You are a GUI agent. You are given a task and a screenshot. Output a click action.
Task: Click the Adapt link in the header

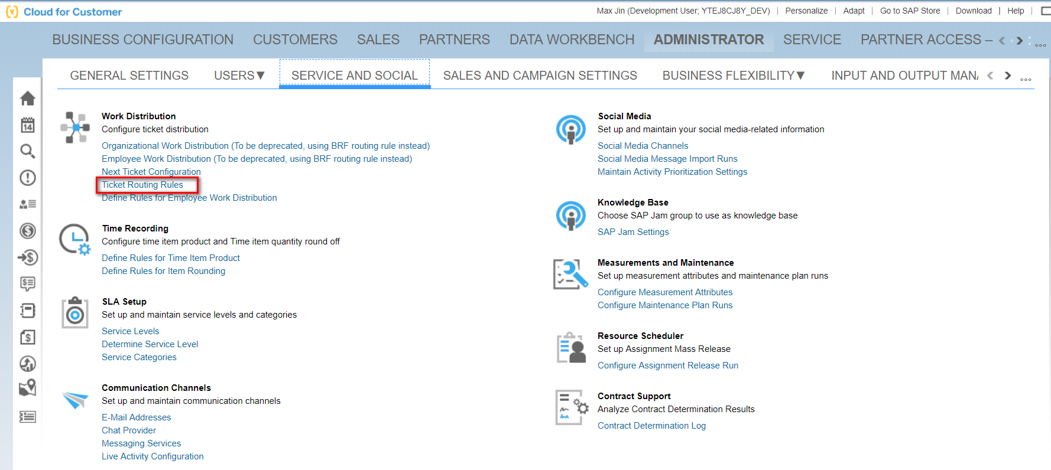(854, 11)
